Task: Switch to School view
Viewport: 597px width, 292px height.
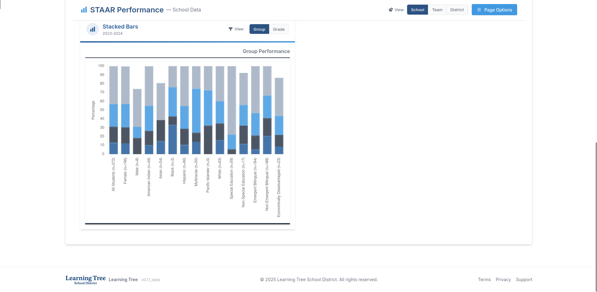Action: point(417,10)
